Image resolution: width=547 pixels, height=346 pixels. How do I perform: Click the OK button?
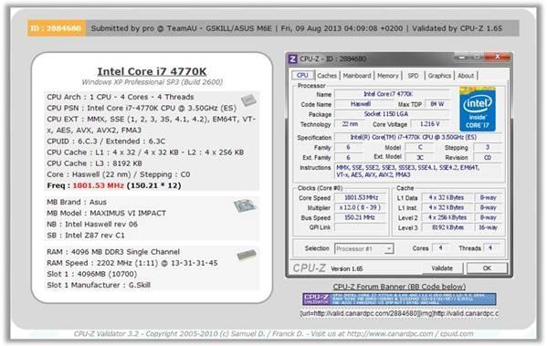tap(487, 268)
